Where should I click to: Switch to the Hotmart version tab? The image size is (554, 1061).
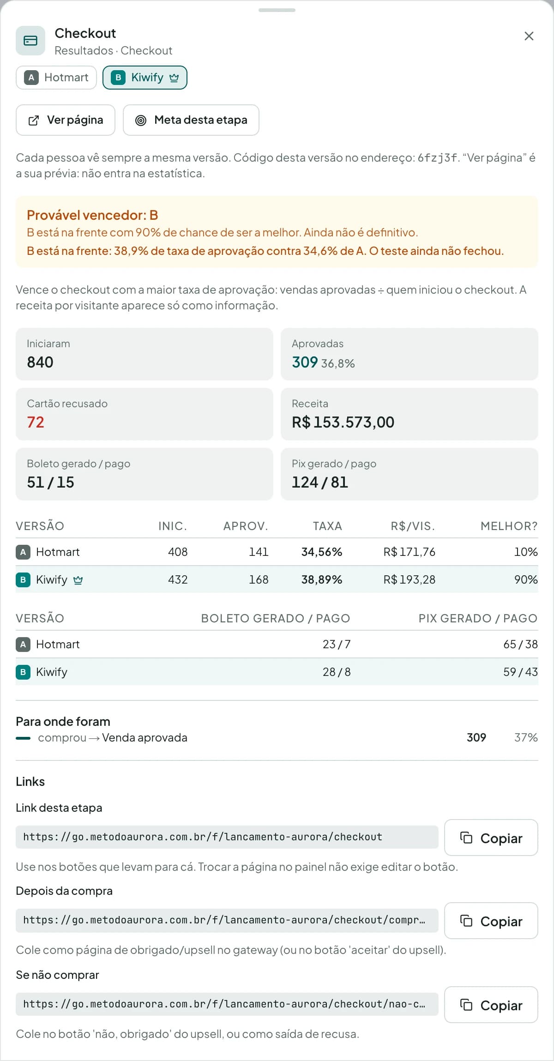(x=56, y=78)
